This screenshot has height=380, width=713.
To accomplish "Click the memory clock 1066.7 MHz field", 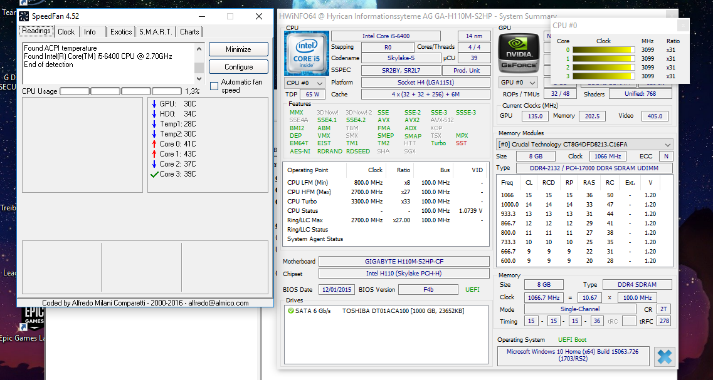I will [544, 298].
